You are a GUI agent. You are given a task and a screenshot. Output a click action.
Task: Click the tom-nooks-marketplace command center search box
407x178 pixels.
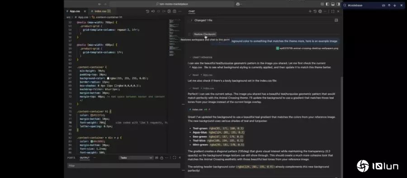tap(171, 4)
